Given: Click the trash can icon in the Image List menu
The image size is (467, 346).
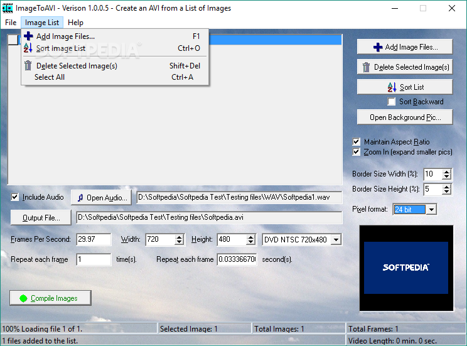Looking at the screenshot, I should coord(28,65).
